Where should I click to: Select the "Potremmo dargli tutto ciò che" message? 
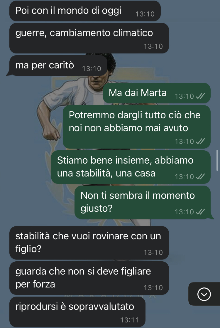137,127
